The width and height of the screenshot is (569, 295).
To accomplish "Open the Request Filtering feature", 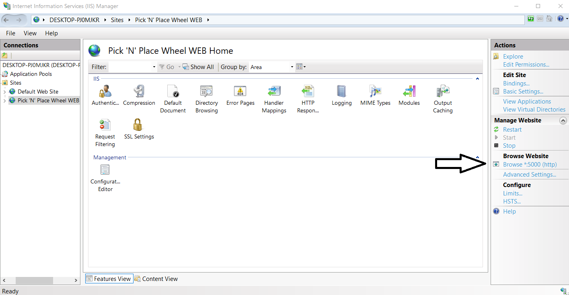I will click(x=105, y=133).
